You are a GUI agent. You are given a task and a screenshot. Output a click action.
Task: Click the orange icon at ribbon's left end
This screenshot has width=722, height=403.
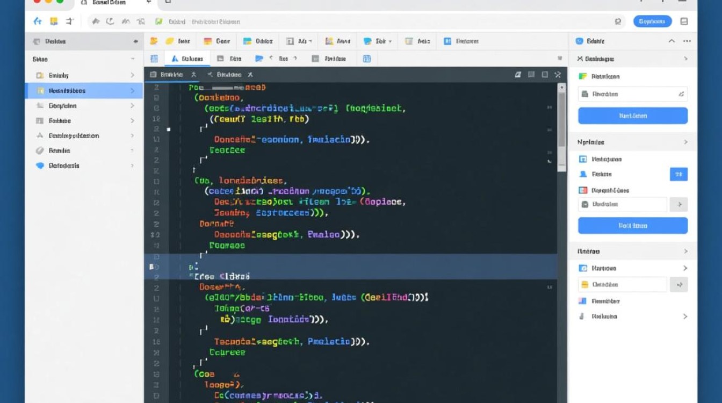[154, 41]
